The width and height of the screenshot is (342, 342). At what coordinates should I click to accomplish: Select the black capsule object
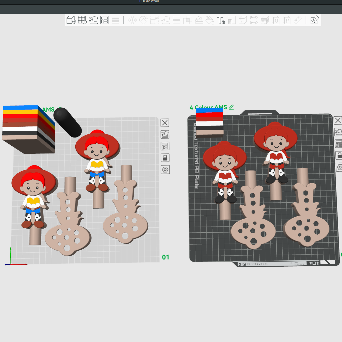68,122
